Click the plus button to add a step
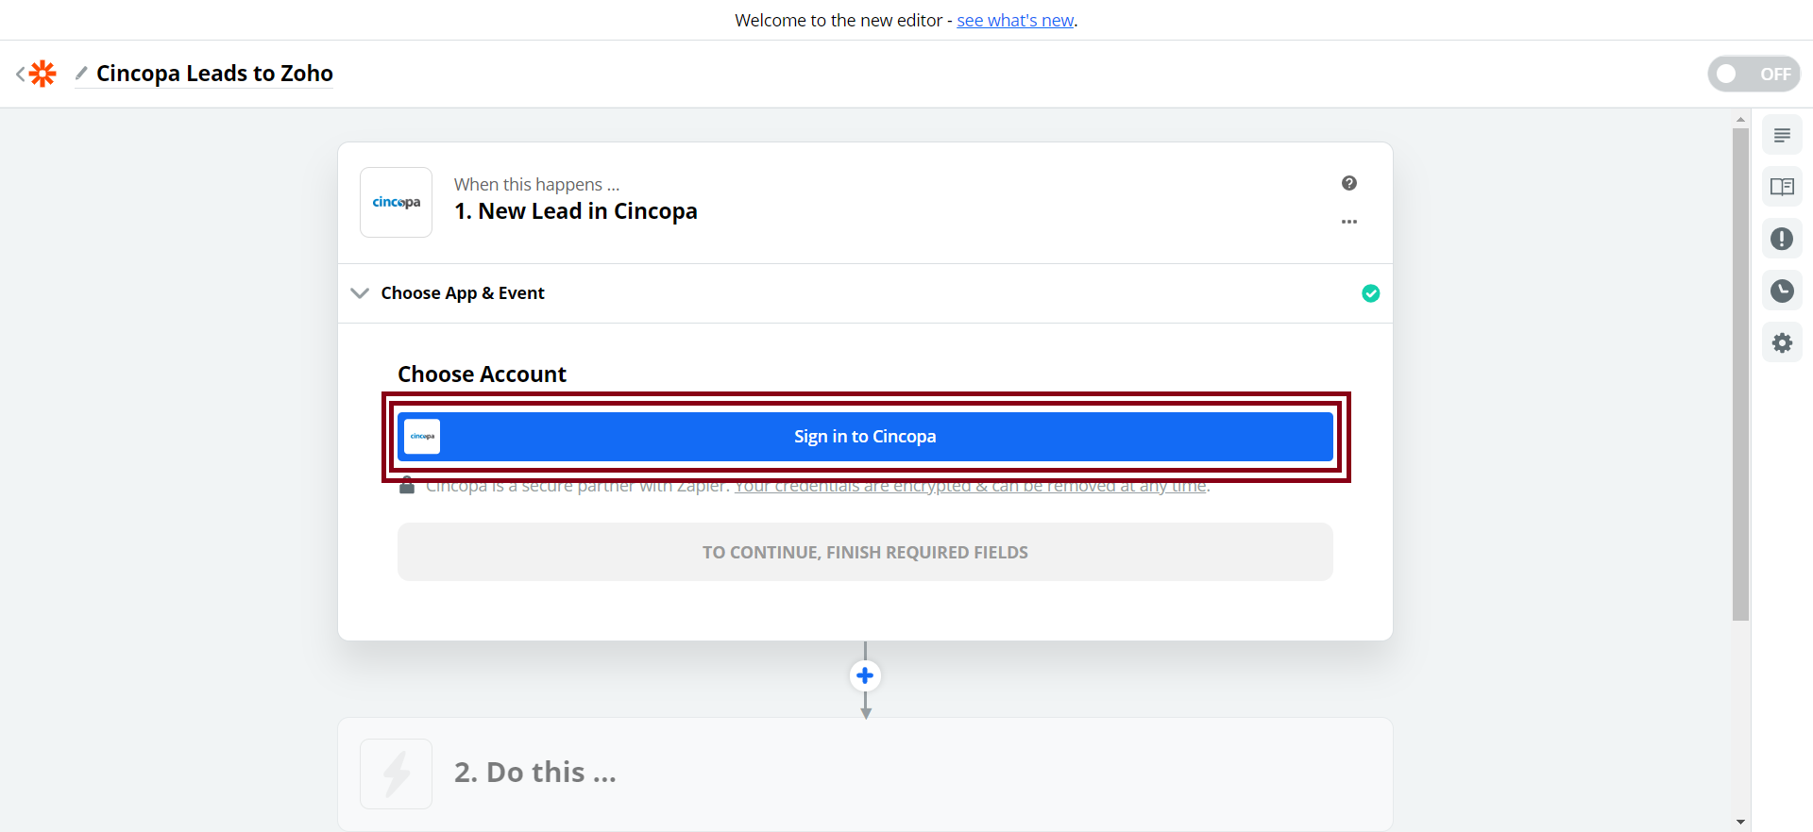 pos(865,675)
